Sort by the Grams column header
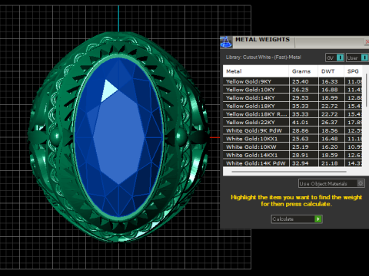Screen dimensions: 369x276 coord(304,71)
